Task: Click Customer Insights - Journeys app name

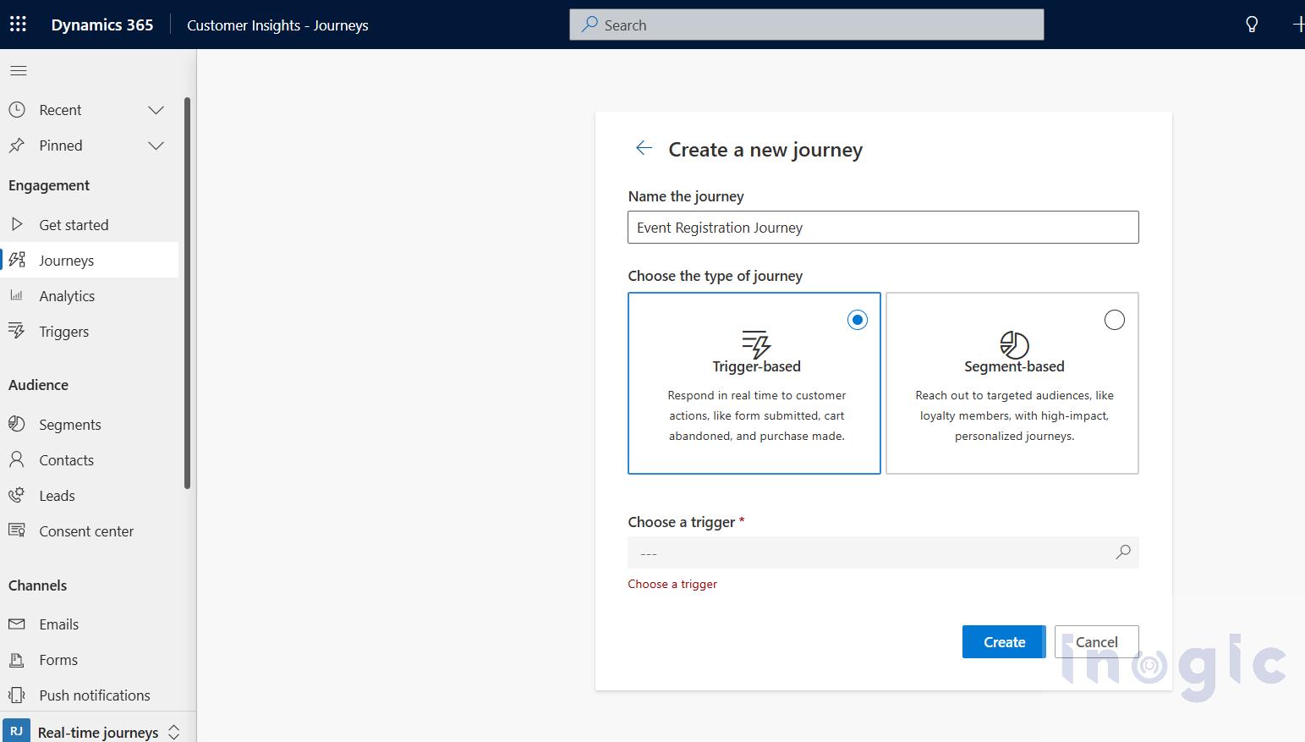Action: 277,25
